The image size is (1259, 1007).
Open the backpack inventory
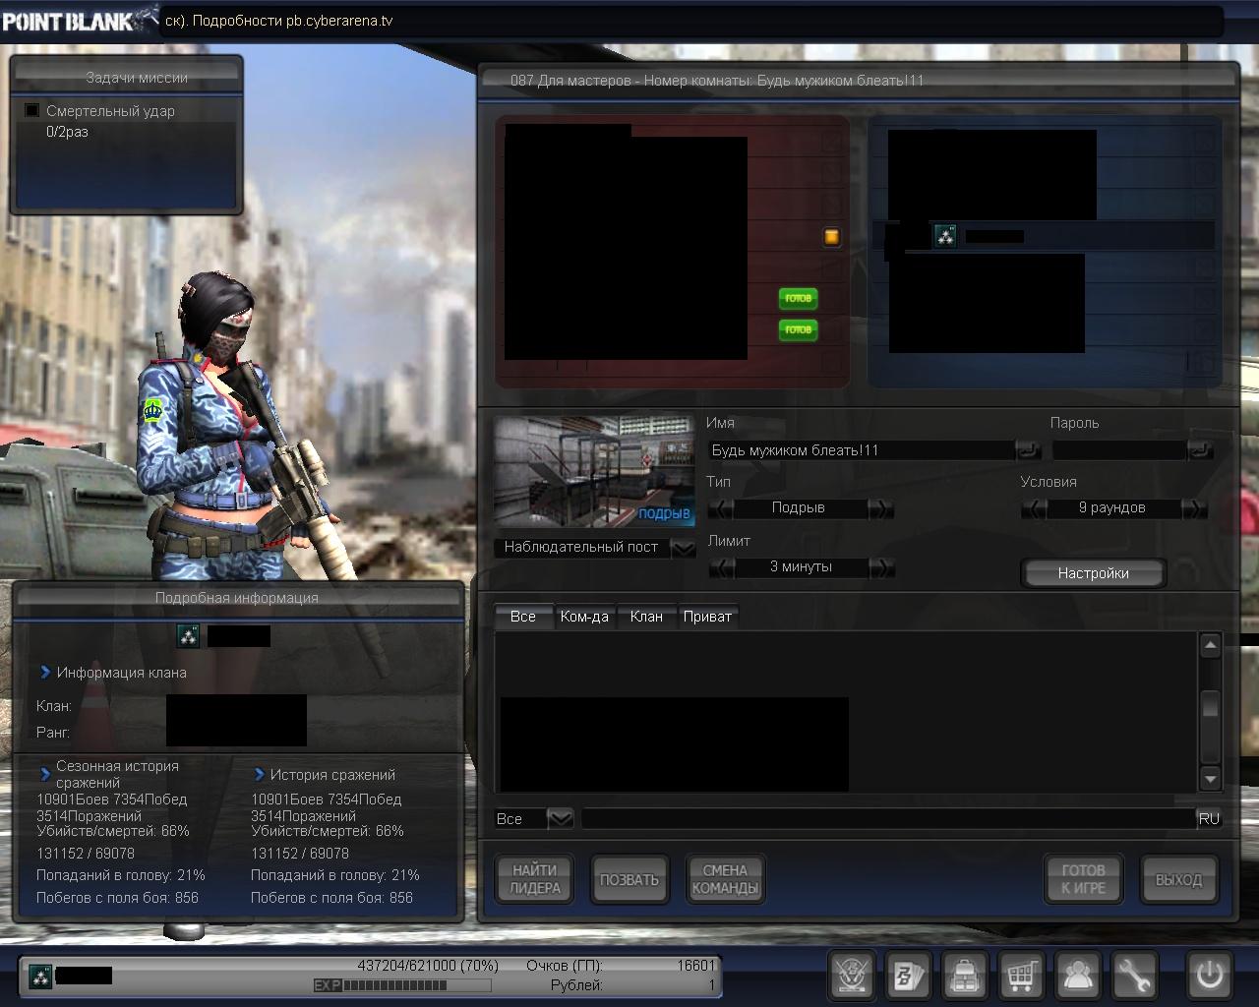965,976
